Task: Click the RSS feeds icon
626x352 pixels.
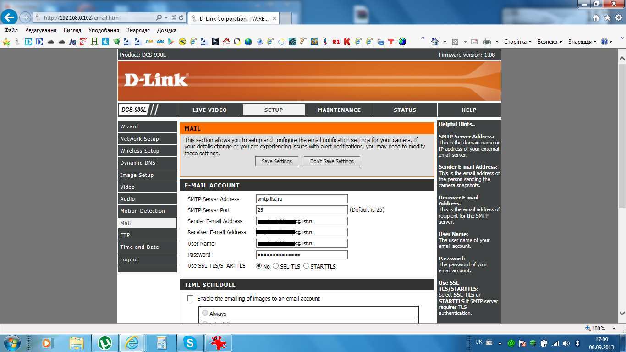Action: 455,42
